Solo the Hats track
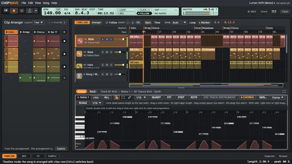The width and height of the screenshot is (292, 164). coord(111,65)
